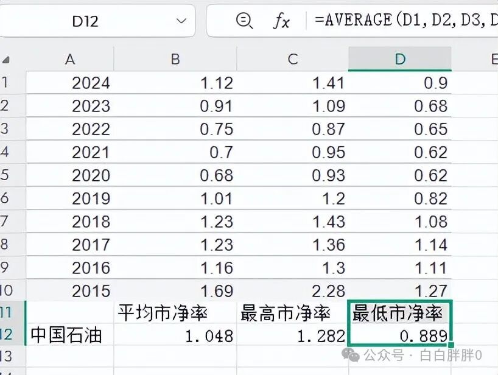This screenshot has width=498, height=375.
Task: Select cell D10 value 1.27
Action: coord(400,290)
